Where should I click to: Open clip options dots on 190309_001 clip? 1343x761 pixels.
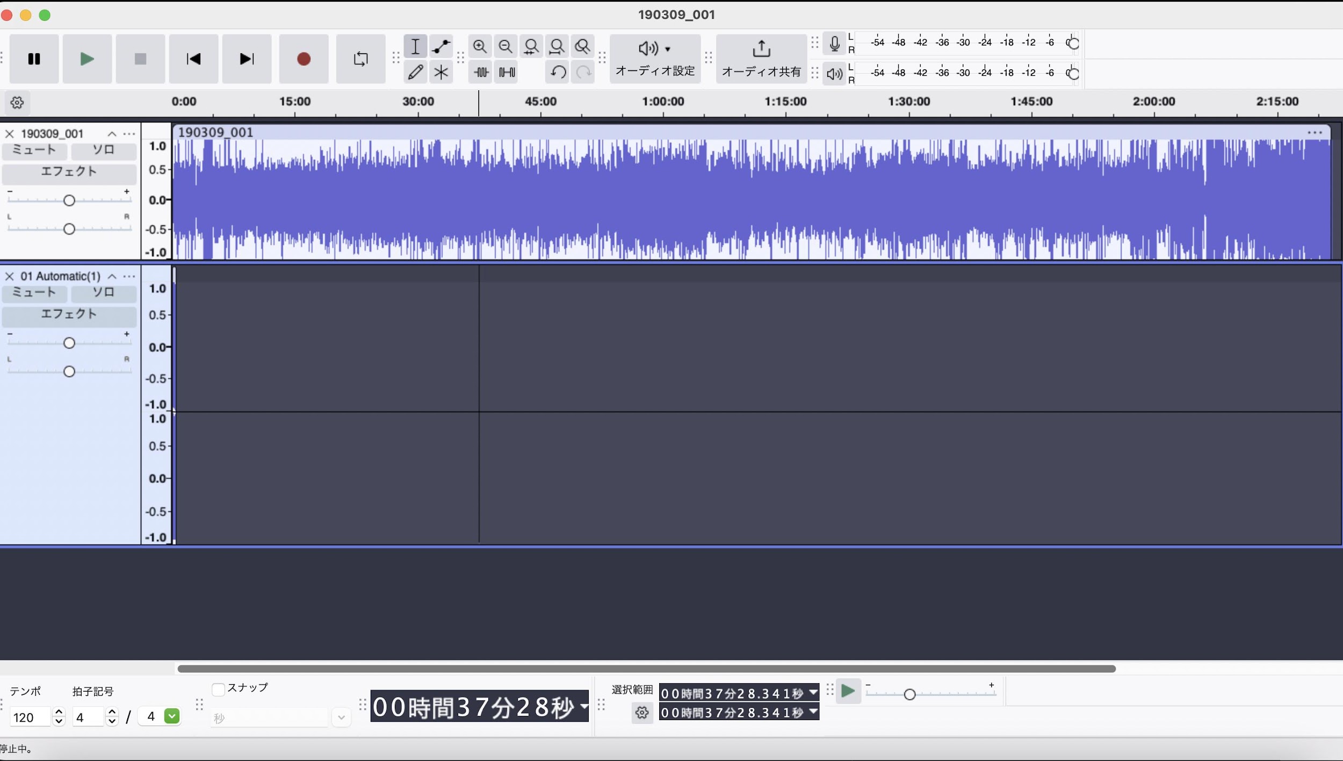[1315, 132]
